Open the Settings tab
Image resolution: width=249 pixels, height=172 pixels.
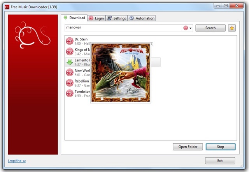tap(117, 18)
